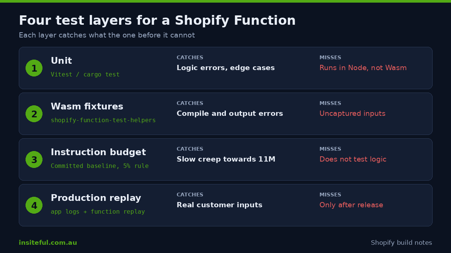Click 'Committed baseline, 5% rule' label
Viewport: 451px width, 253px height.
(100, 166)
